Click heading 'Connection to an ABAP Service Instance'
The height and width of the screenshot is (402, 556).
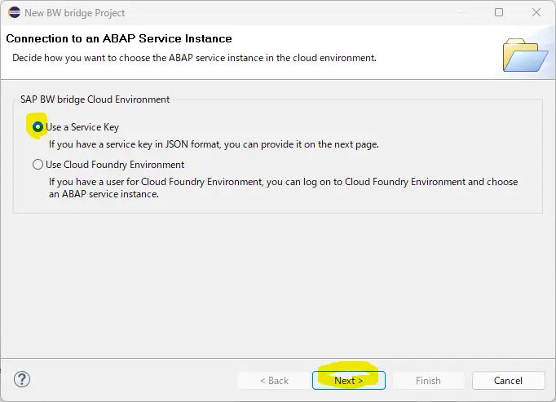pos(119,38)
